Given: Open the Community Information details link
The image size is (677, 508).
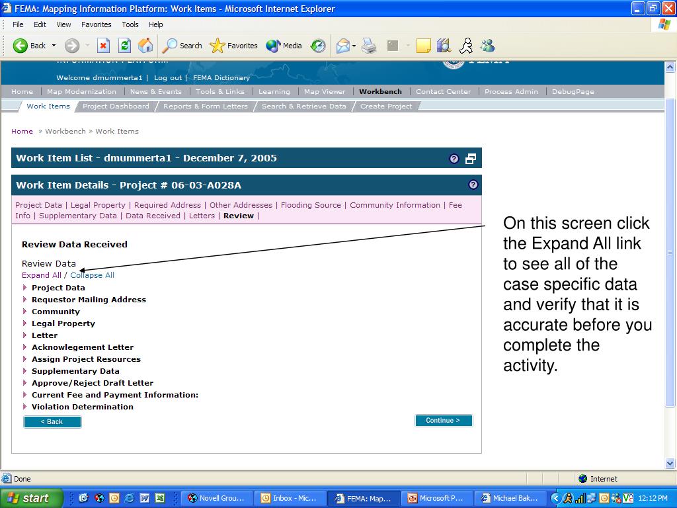Looking at the screenshot, I should pos(395,205).
